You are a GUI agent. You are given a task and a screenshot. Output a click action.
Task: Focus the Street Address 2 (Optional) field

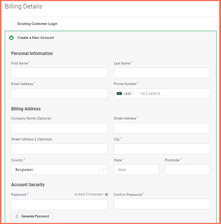tap(59, 149)
